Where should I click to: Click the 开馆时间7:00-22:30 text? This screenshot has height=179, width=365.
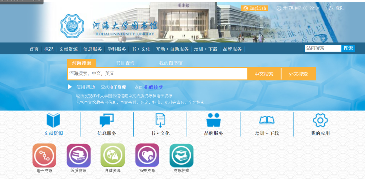[301, 8]
